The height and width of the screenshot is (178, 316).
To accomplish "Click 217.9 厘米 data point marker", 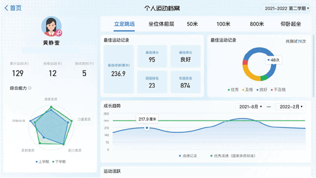I will [x=147, y=128].
